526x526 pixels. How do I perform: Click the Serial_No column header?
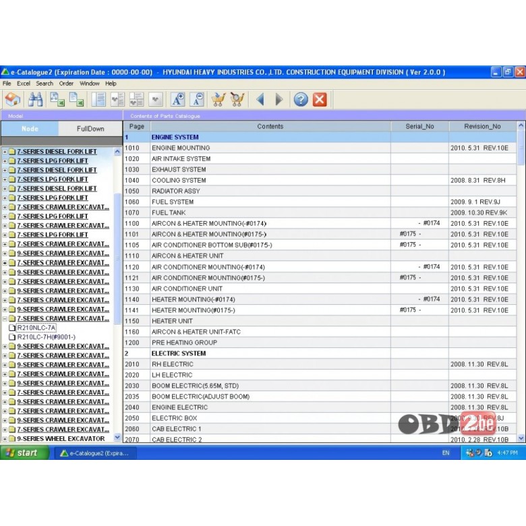point(419,127)
